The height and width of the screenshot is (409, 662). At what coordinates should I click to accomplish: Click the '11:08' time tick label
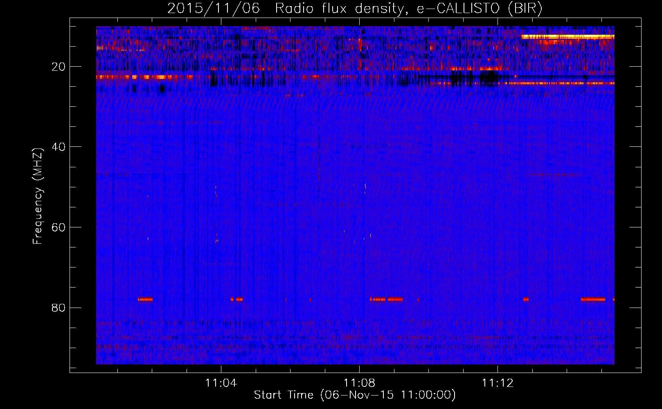[x=359, y=383]
